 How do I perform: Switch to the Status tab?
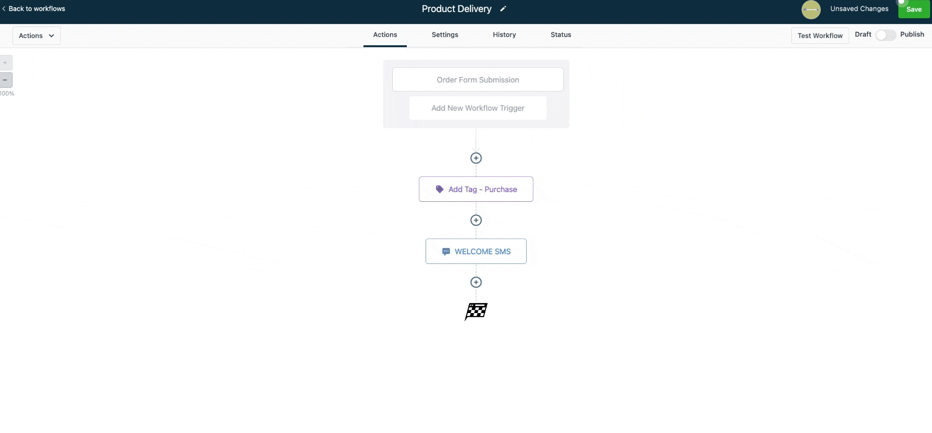[x=561, y=35]
